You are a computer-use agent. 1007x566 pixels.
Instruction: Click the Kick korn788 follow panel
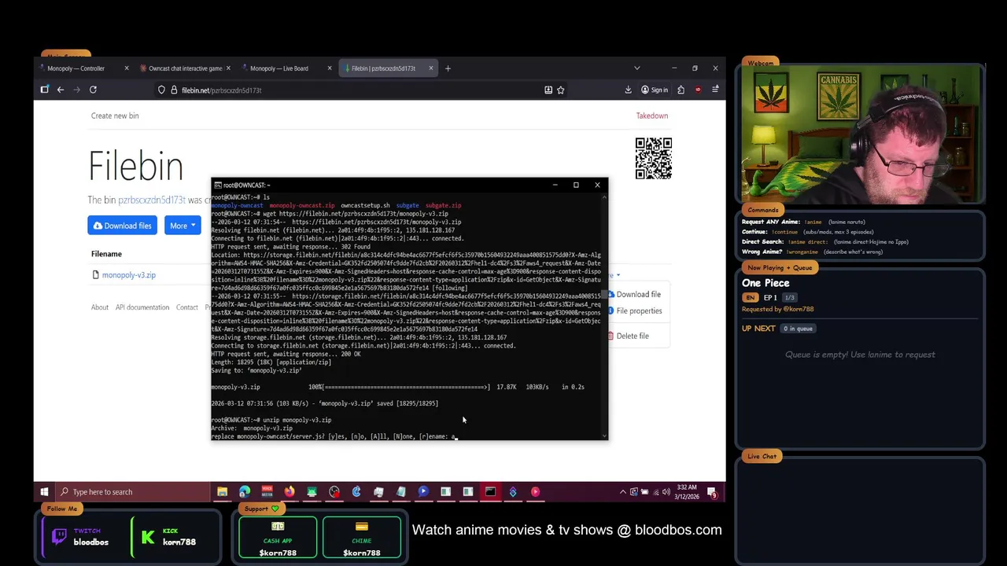172,537
